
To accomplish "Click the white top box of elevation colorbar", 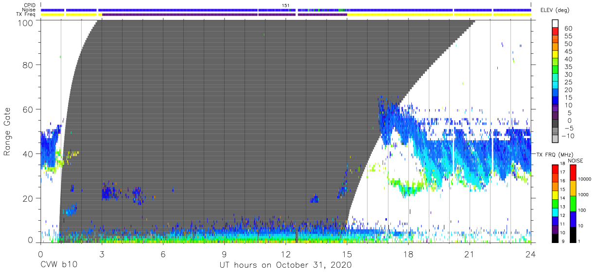I will [555, 23].
